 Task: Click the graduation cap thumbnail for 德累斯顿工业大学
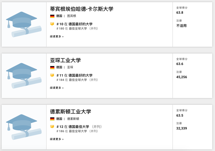coord(24,127)
